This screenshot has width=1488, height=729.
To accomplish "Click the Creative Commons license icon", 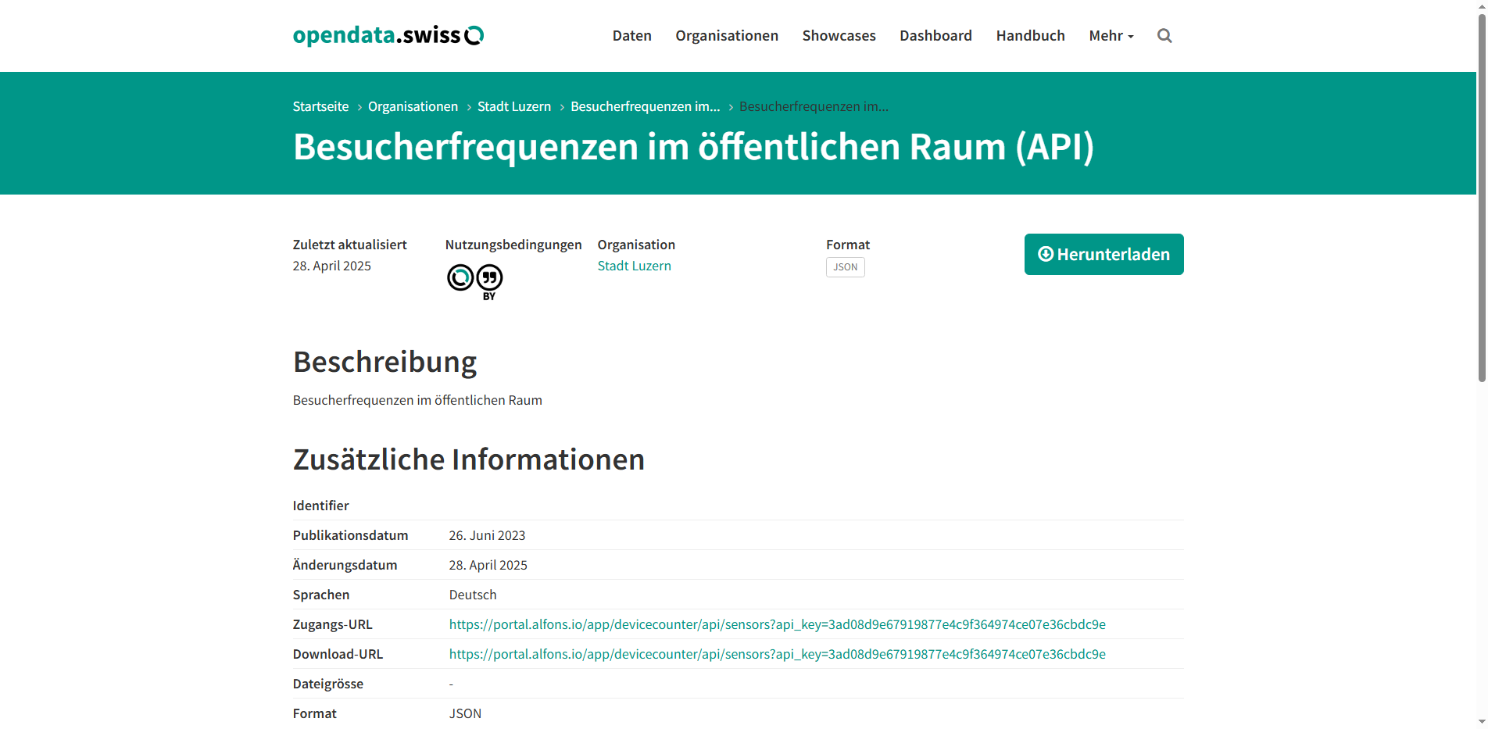I will point(460,278).
